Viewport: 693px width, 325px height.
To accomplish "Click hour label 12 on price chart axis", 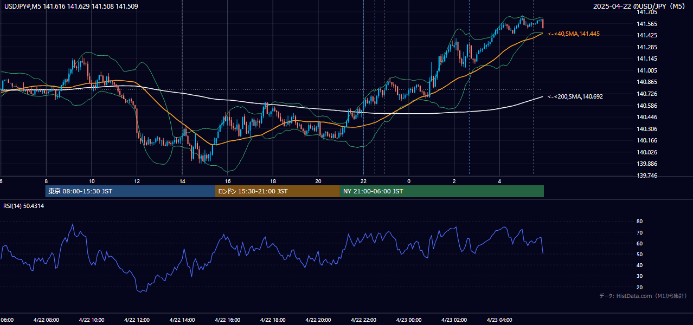I will tap(137, 181).
